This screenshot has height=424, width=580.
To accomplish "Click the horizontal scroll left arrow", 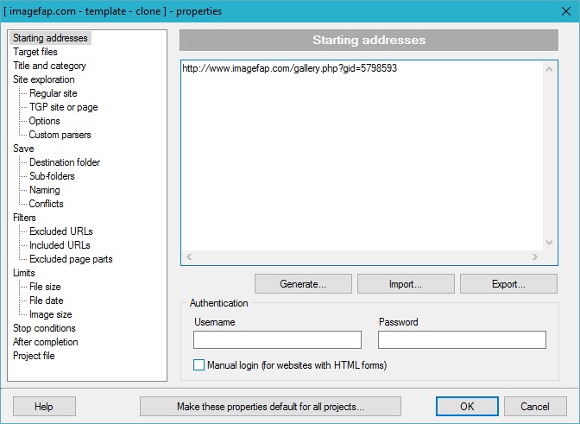I will [189, 256].
